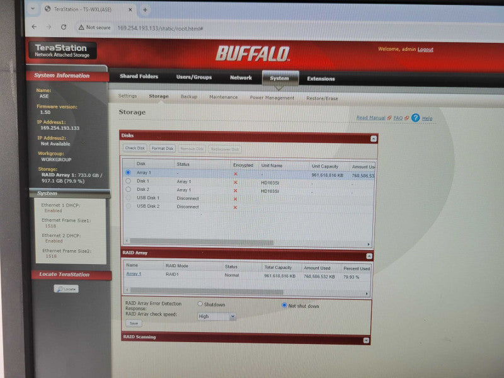Viewport: 504px width, 378px height.
Task: Reload the TeraStation page
Action: click(x=64, y=27)
